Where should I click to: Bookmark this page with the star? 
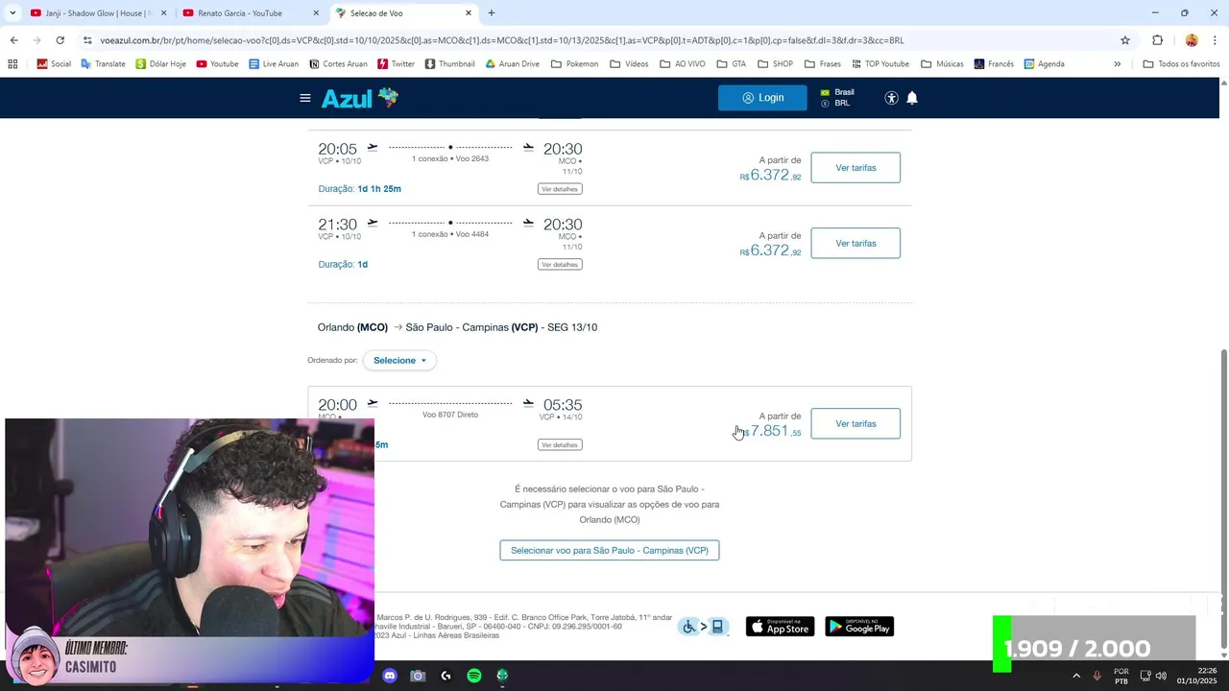(1125, 40)
